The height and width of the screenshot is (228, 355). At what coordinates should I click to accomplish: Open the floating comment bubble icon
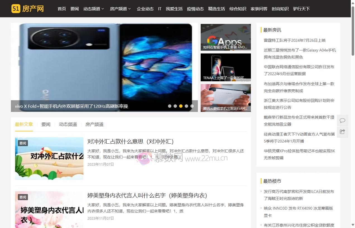click(342, 120)
